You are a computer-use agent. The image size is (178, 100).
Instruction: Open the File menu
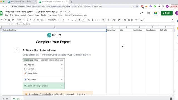(x=7, y=15)
